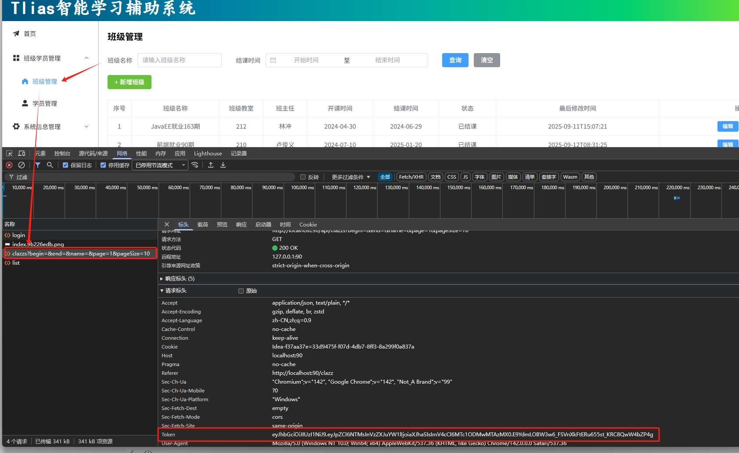Clear the network log
This screenshot has width=739, height=453.
22,165
